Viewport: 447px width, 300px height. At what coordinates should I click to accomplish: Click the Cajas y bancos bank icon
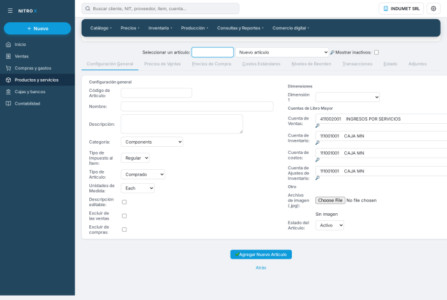point(8,92)
